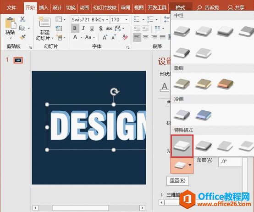Click the Paste clipboard icon

click(x=11, y=23)
